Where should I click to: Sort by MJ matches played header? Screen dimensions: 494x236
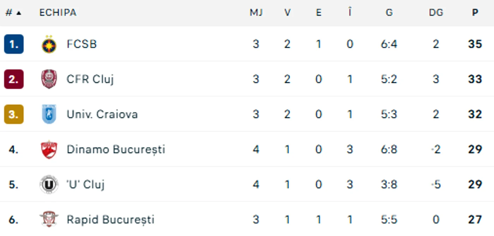256,13
